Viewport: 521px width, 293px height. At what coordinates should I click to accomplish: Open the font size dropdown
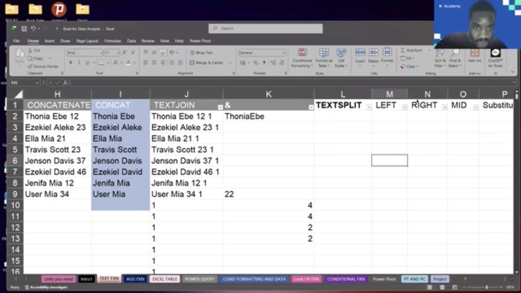tap(118, 53)
